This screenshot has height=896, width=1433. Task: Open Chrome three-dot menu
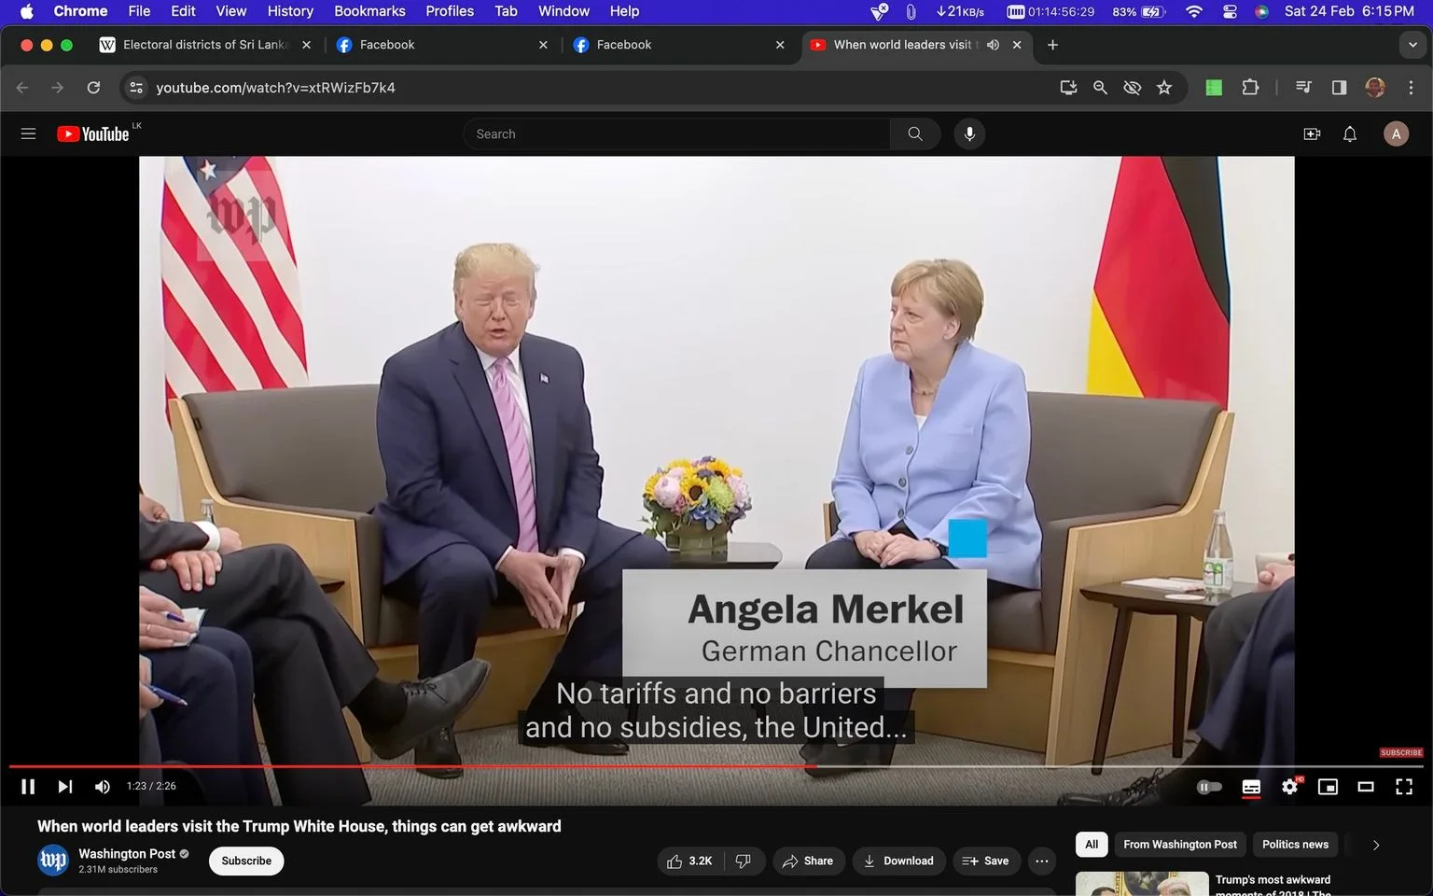coord(1411,88)
